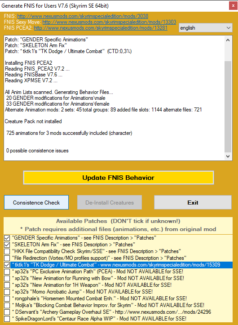This screenshot has width=238, height=325.
Task: Uncheck SKELETON Arm Fix patch
Action: (x=7, y=245)
